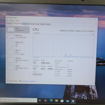Open Microsoft Store from the taskbar

point(62,101)
